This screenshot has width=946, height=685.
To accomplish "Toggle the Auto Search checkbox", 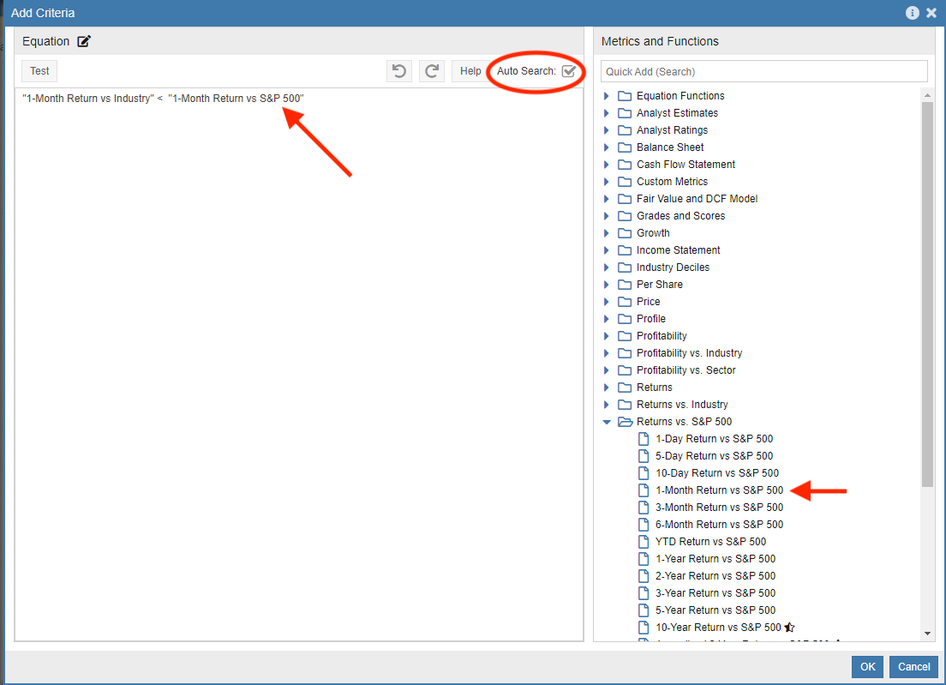I will pyautogui.click(x=568, y=71).
